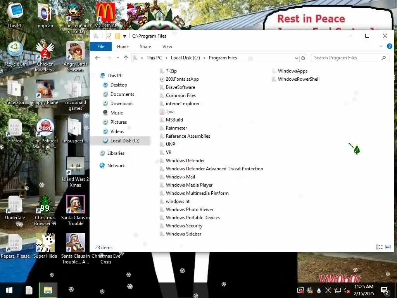397x298 pixels.
Task: Select the Christmas Browser 99 icon
Action: [x=45, y=211]
